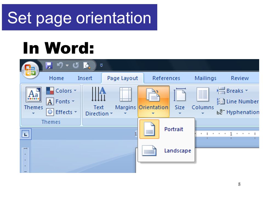Screen dimensions: 263x197
Task: Open the Effects dropdown
Action: tap(66, 112)
